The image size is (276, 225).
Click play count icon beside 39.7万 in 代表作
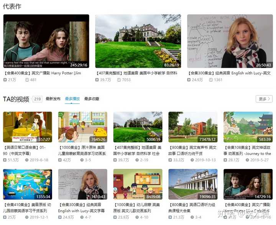(97, 80)
